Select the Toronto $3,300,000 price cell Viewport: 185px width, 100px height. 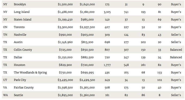tap(65, 27)
